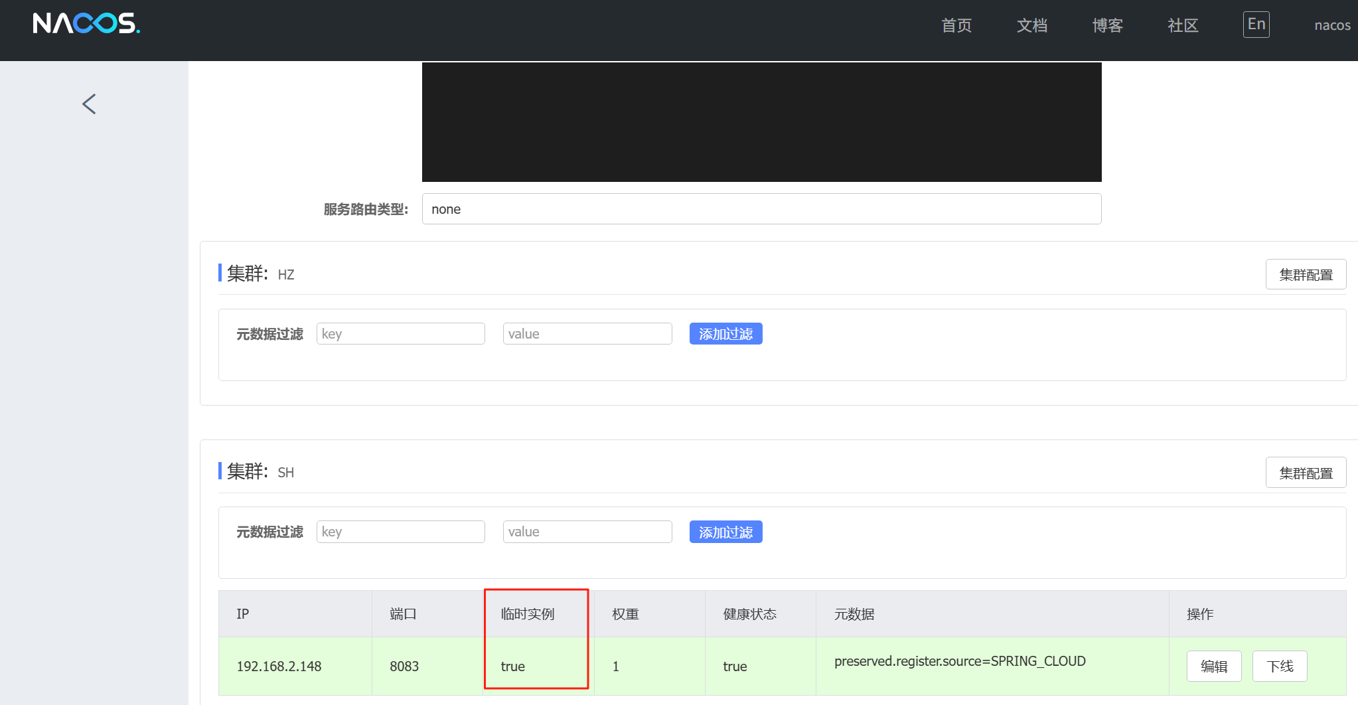The width and height of the screenshot is (1358, 705).
Task: Switch language with En button
Action: point(1256,25)
